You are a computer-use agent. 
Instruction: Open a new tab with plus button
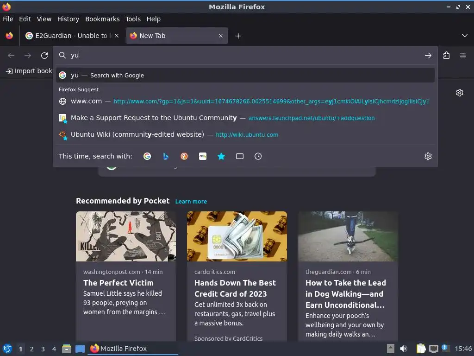pos(238,36)
